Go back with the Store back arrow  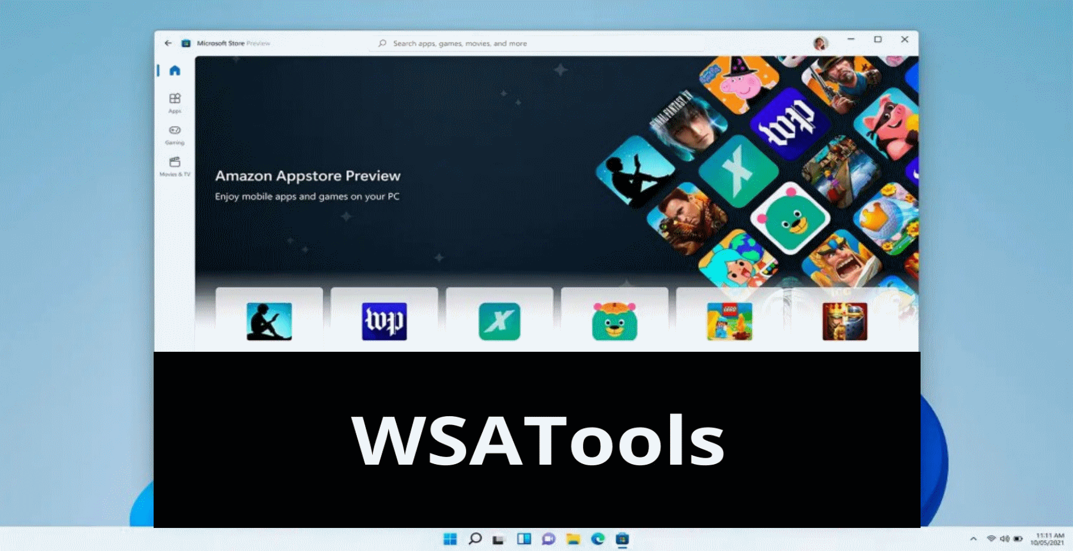(168, 43)
